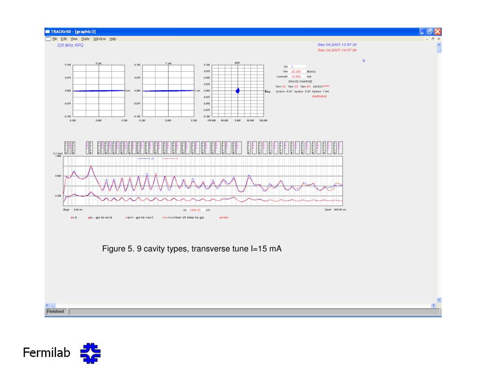Click the vertical scrollbar down arrow
Screen dimensions: 496x372
tap(439, 300)
